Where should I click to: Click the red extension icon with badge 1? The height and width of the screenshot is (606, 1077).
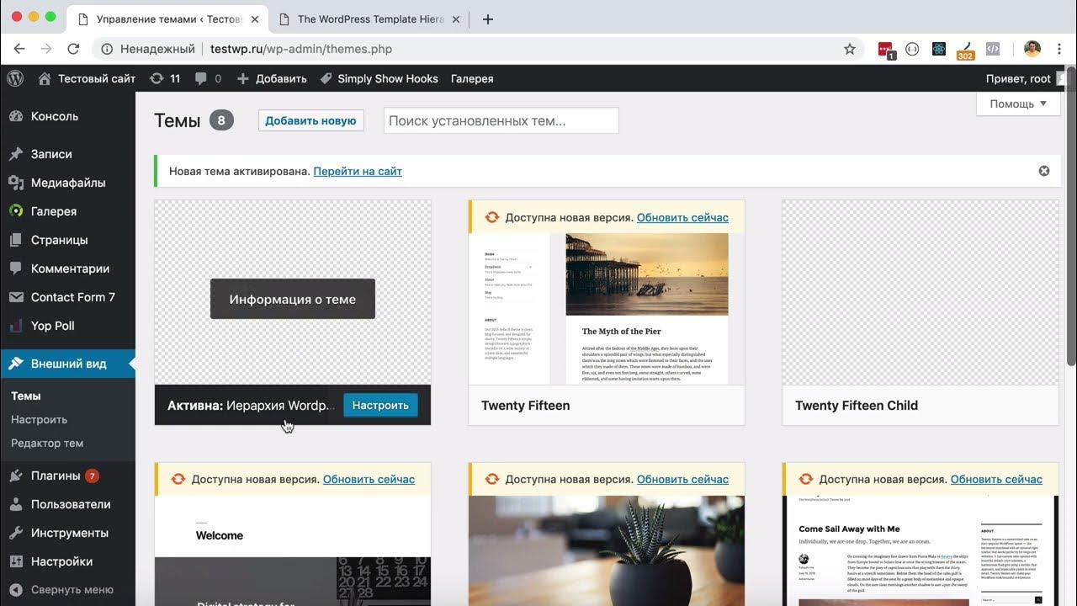[885, 50]
